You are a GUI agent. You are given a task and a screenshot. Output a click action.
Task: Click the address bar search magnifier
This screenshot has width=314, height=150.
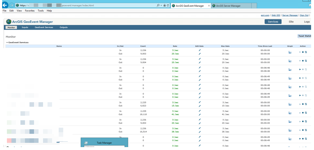coord(158,6)
